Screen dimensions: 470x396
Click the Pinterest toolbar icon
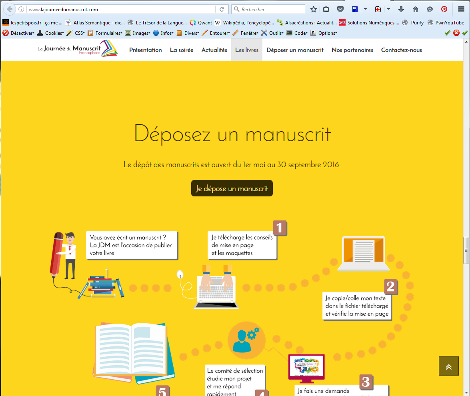tap(444, 9)
